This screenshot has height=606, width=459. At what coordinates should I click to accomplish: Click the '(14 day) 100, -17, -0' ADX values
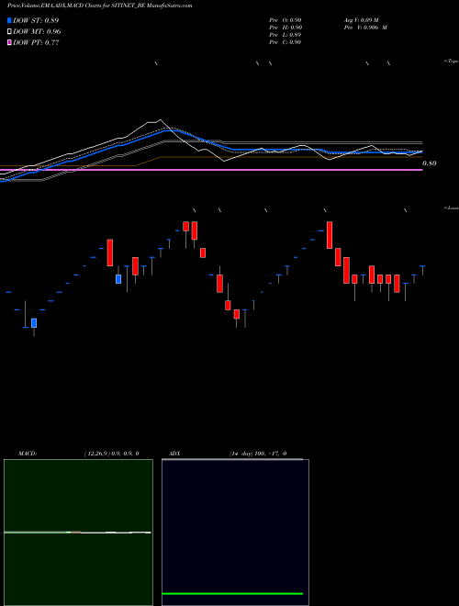tap(258, 454)
